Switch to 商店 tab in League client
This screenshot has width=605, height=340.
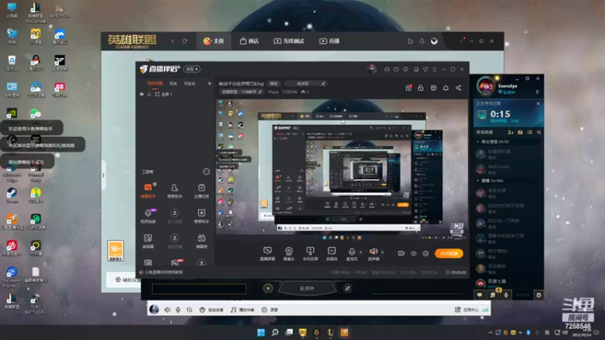[x=250, y=41]
